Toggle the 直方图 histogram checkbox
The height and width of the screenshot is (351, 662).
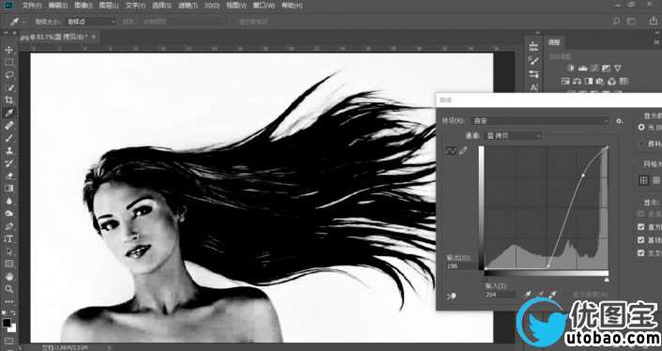coord(641,227)
